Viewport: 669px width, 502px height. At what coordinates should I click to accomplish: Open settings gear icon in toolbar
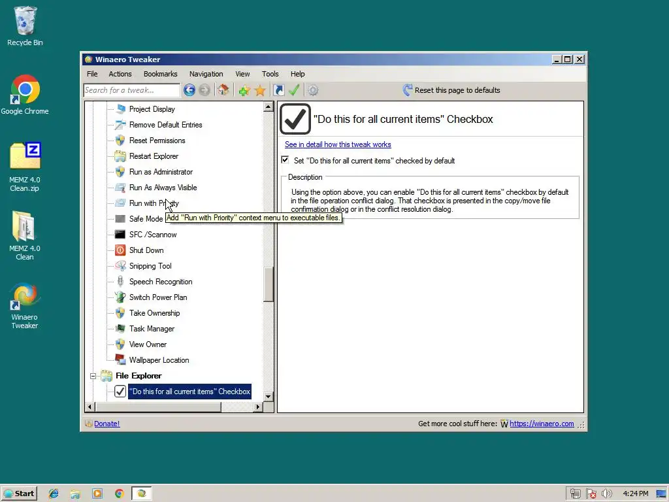point(313,90)
